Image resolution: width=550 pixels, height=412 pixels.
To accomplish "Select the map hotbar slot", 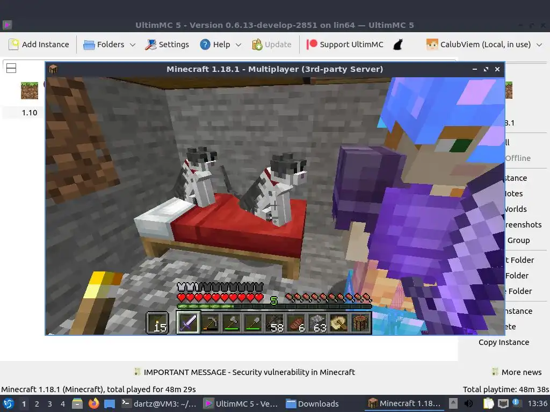I will point(339,322).
